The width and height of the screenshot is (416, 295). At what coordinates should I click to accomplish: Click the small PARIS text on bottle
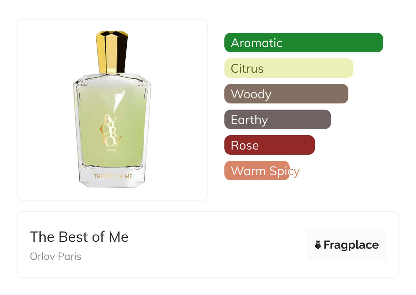111,151
